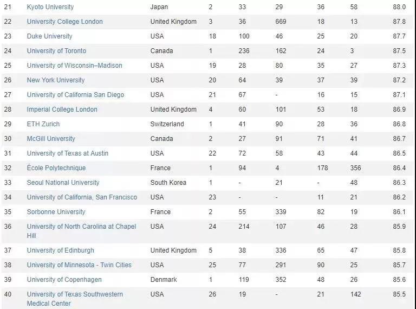Viewport: 416px width, 309px height.
Task: Open the Kyoto University link
Action: point(50,7)
